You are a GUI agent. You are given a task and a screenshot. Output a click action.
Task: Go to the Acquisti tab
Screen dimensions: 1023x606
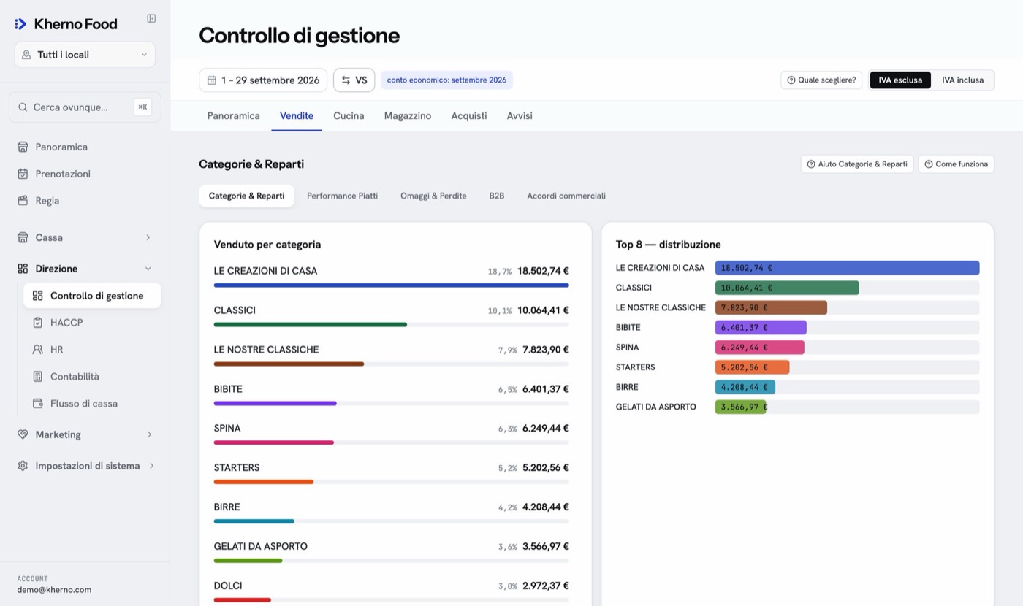pos(469,116)
